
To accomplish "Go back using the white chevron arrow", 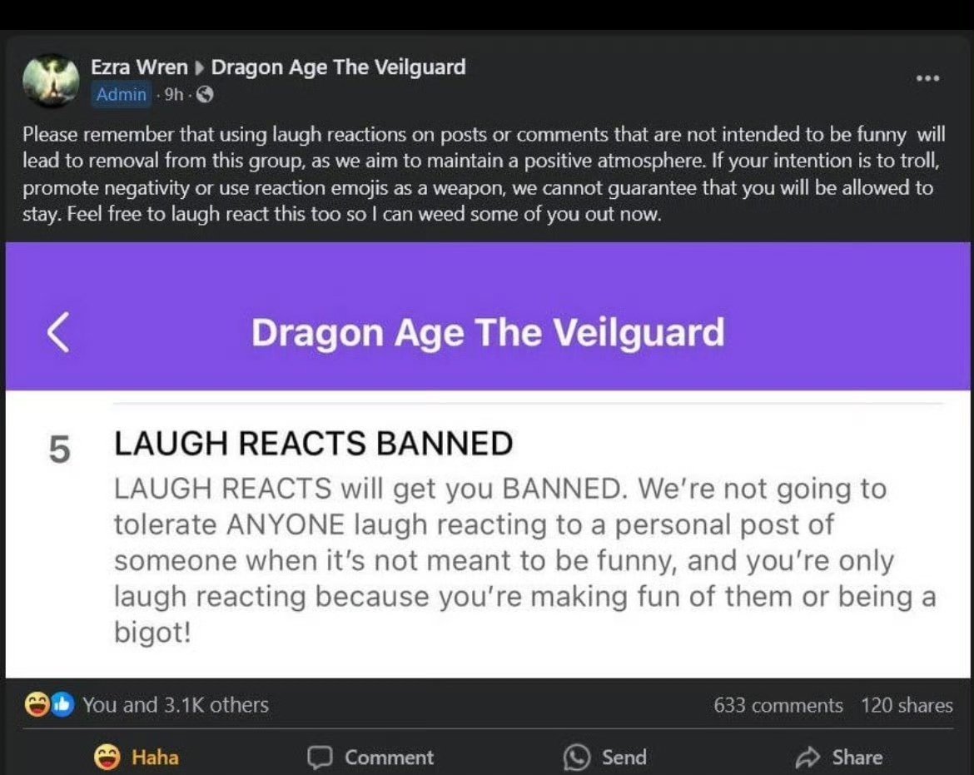I will 57,333.
